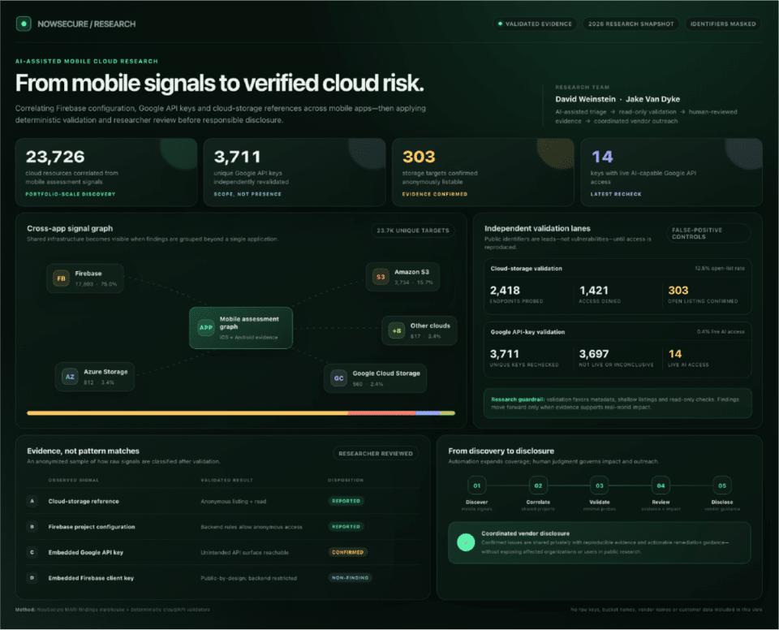Select the Other clouds +8 icon
This screenshot has width=779, height=630.
click(397, 330)
